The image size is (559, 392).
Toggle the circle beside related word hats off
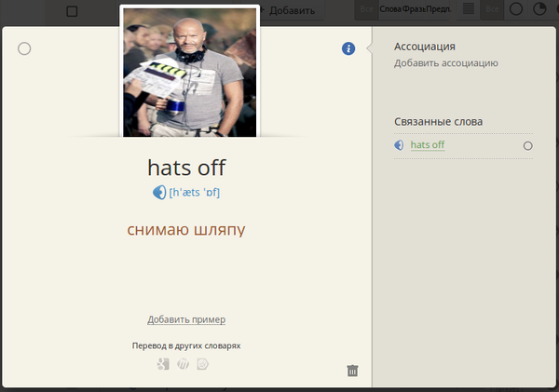click(x=528, y=146)
